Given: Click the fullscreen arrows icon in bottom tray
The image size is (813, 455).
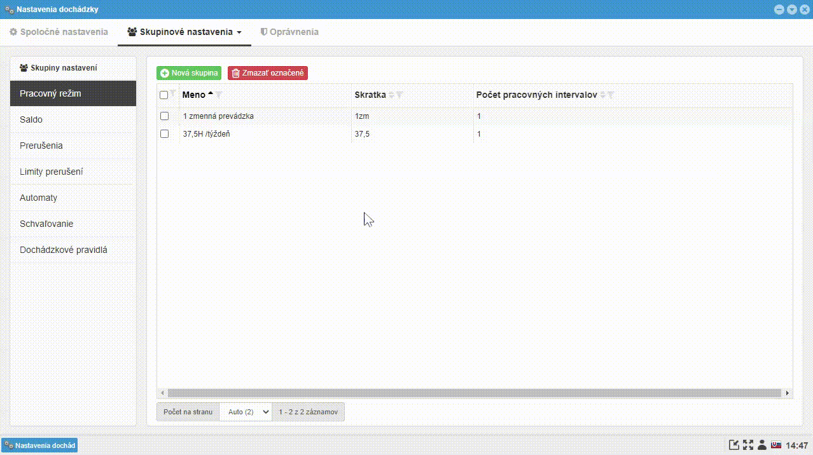Looking at the screenshot, I should point(747,445).
